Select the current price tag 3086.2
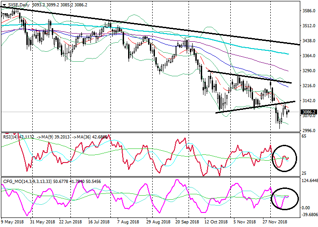Image resolution: width=318 pixels, height=227 pixels. click(309, 112)
